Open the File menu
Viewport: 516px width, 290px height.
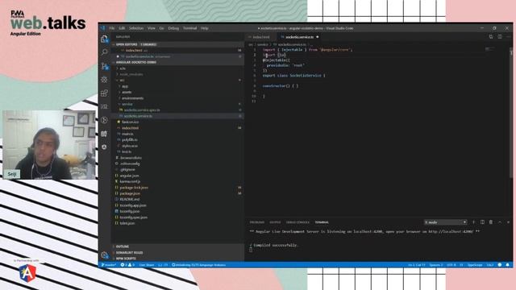click(x=112, y=28)
